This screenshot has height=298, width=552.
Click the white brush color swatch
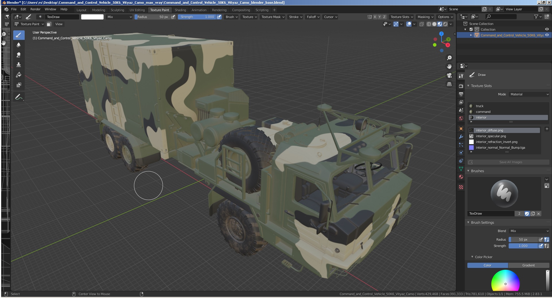92,17
